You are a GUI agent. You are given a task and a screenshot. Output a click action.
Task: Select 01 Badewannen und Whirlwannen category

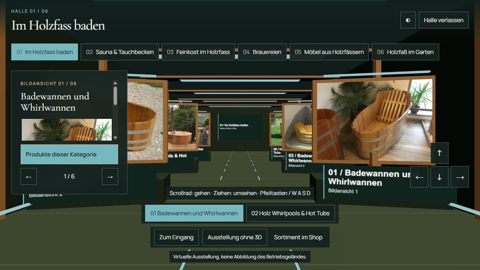(194, 213)
